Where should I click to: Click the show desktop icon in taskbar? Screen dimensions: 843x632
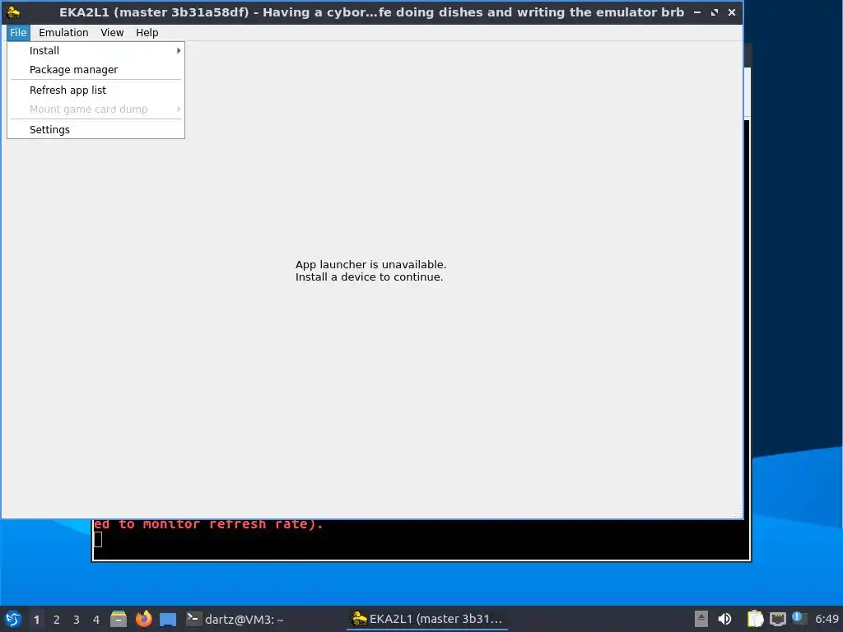(x=168, y=619)
